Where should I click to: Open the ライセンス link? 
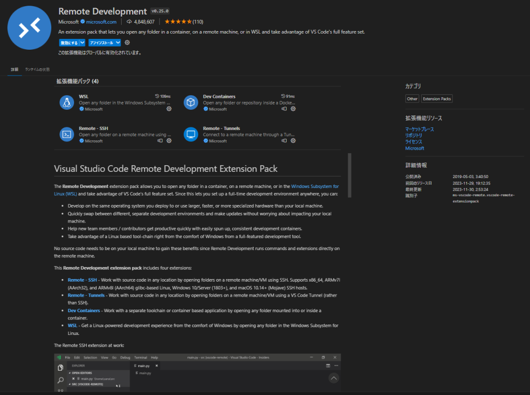[414, 142]
